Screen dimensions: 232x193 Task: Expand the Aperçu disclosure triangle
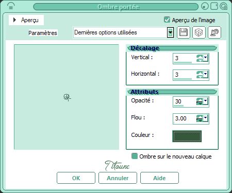pos(14,20)
